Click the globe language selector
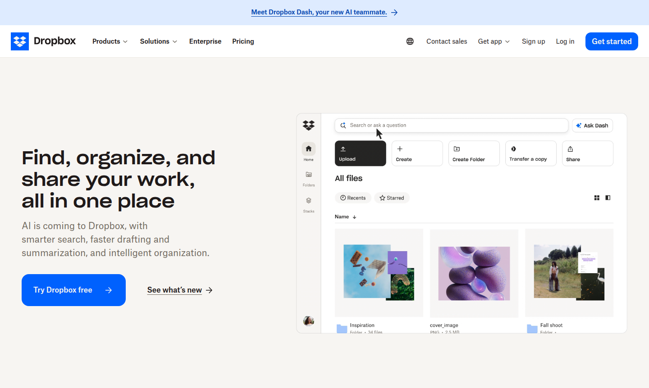 pyautogui.click(x=410, y=41)
